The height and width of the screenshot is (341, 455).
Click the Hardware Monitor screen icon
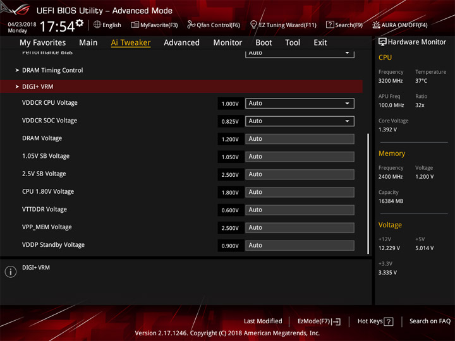click(382, 42)
